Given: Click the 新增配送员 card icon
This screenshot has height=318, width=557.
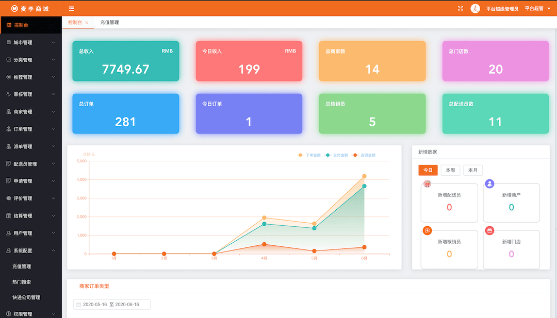Looking at the screenshot, I should pos(428,184).
